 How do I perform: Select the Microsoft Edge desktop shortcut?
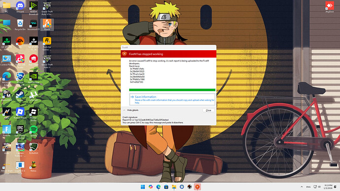click(6, 79)
